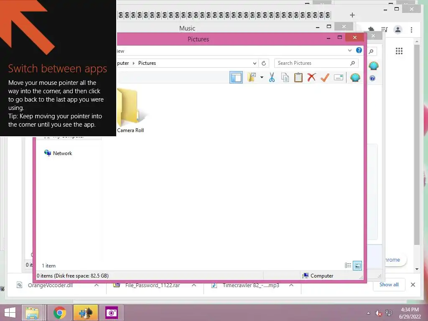Click the muted volume tray icon
428x321 pixels.
pos(378,313)
